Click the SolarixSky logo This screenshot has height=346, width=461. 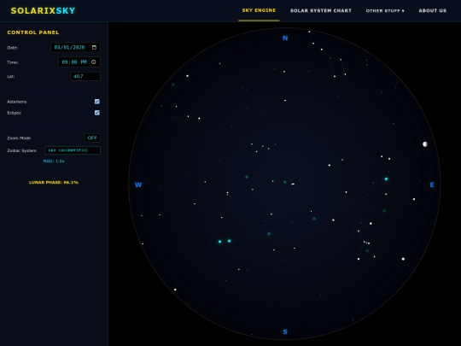click(43, 11)
